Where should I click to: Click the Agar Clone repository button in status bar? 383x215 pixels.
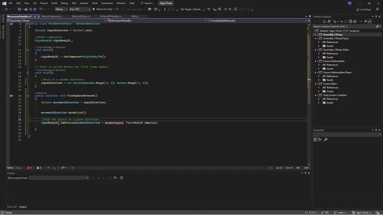362,213
